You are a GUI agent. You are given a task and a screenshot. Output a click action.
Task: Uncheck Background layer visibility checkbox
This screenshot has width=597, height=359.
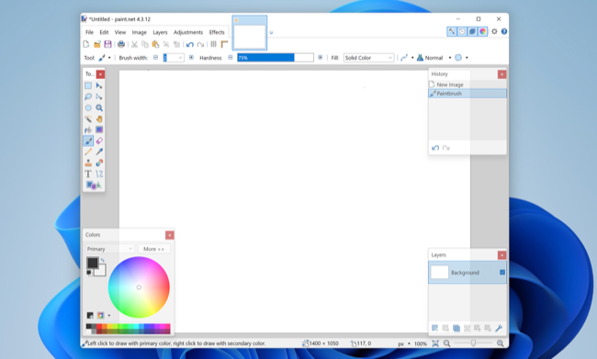pyautogui.click(x=502, y=272)
